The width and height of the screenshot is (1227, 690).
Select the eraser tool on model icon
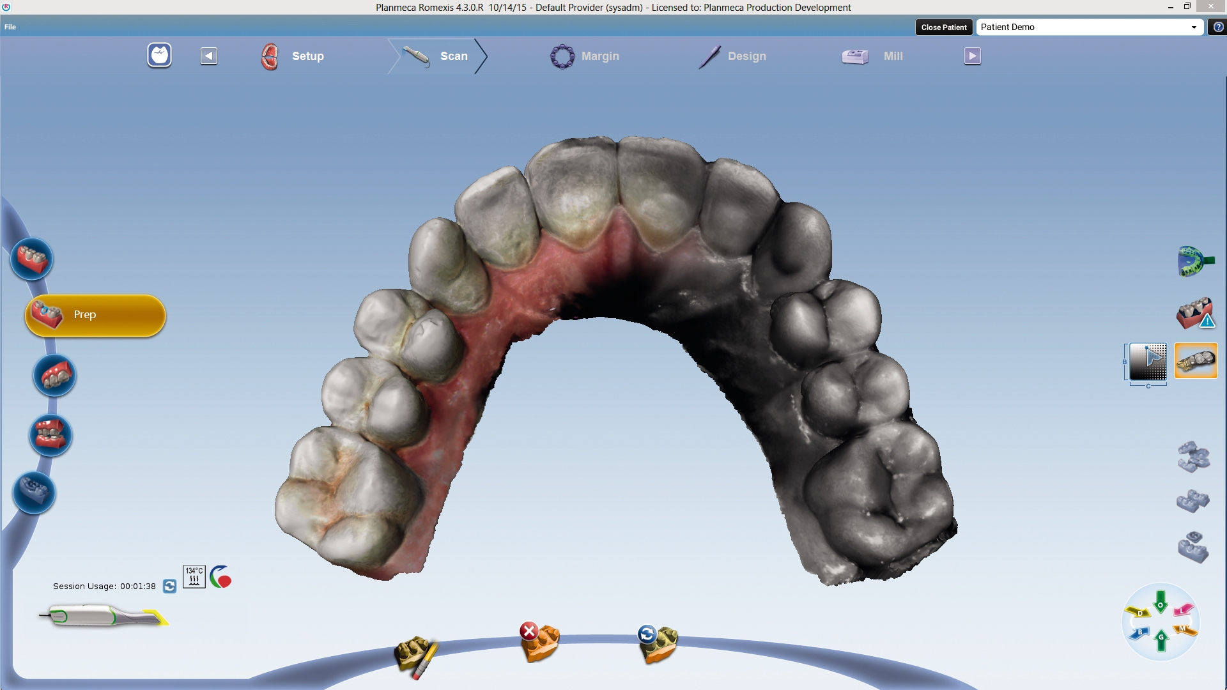pyautogui.click(x=417, y=657)
